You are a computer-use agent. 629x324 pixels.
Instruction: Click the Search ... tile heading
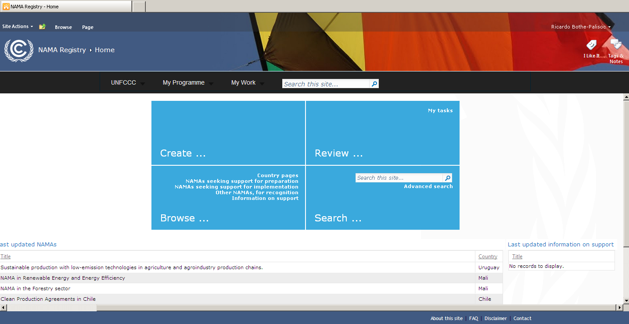tap(338, 218)
